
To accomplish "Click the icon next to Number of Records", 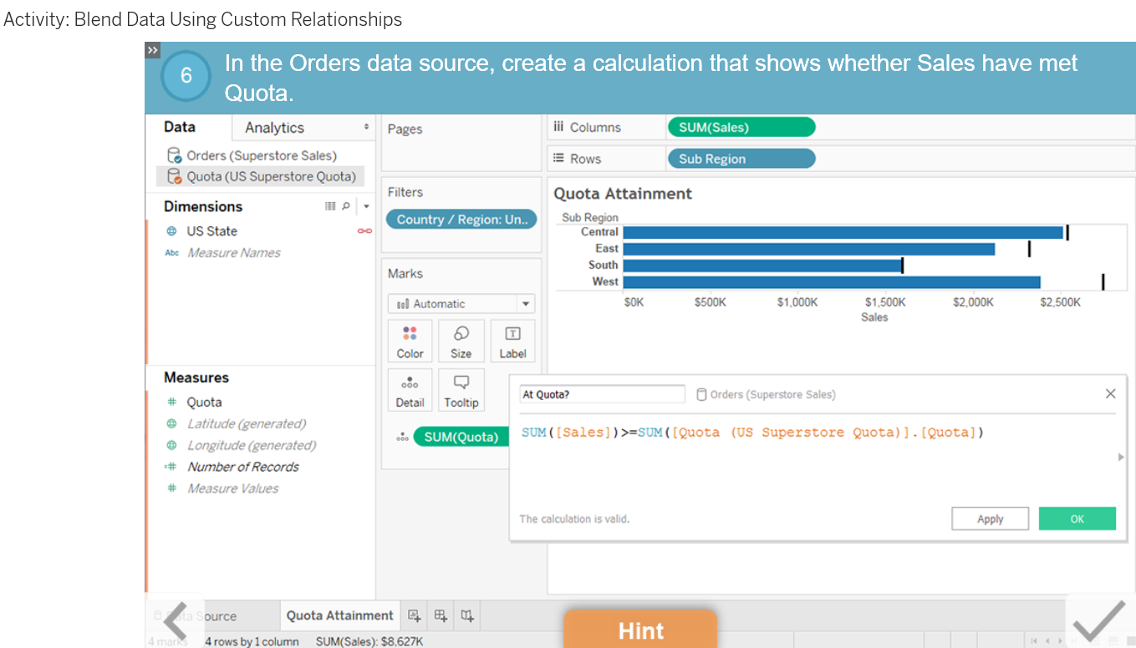I will tap(171, 467).
